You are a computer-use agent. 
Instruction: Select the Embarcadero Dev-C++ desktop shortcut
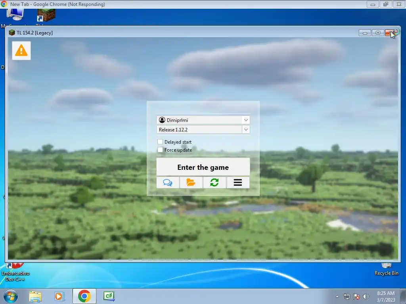point(15,272)
